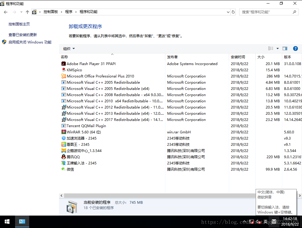
Task: Open 启用或关闭 Windows 功能 link
Action: pyautogui.click(x=30, y=42)
